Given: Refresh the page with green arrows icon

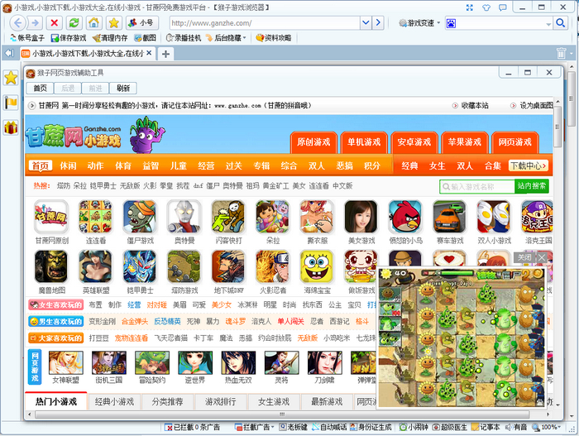Looking at the screenshot, I should point(74,23).
